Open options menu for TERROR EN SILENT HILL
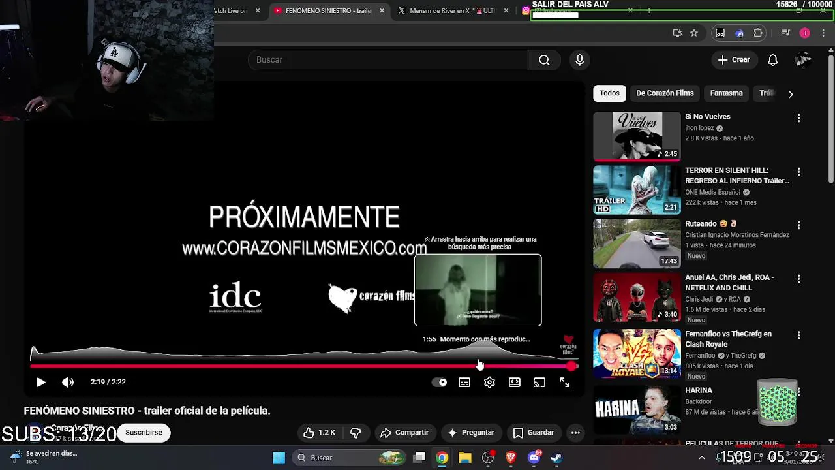This screenshot has width=835, height=470. [x=798, y=172]
